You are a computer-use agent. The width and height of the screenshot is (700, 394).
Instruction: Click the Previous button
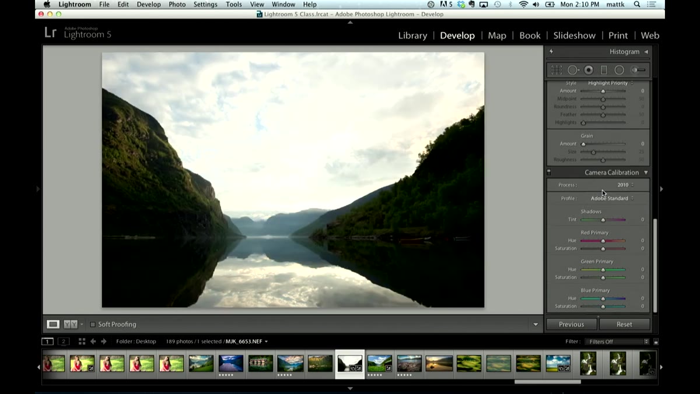tap(572, 324)
